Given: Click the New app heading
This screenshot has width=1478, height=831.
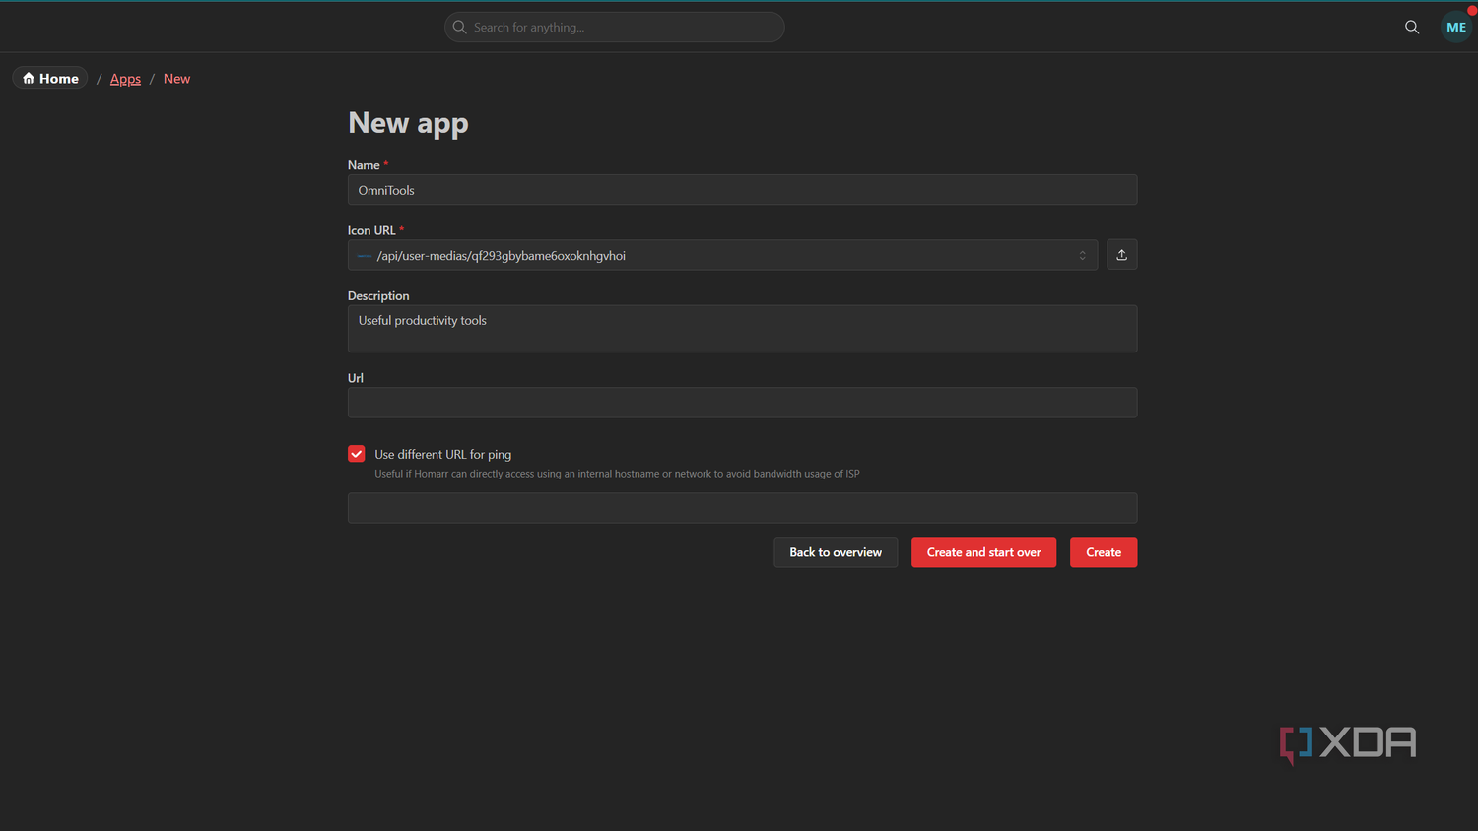Looking at the screenshot, I should (408, 123).
